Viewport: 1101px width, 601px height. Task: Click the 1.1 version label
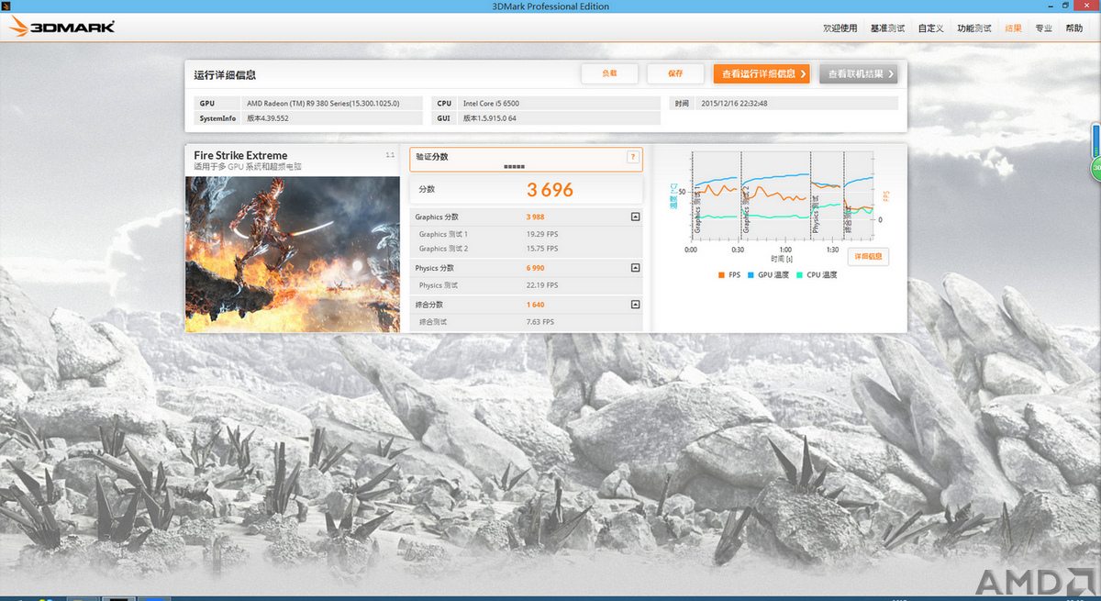pyautogui.click(x=390, y=155)
